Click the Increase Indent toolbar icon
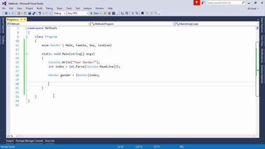The height and width of the screenshot is (149, 265). click(127, 13)
